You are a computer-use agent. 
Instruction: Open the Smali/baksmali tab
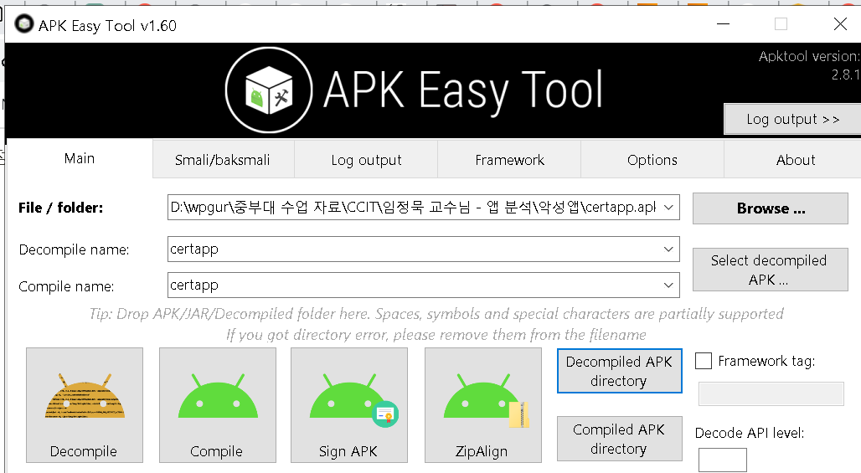[x=223, y=160]
